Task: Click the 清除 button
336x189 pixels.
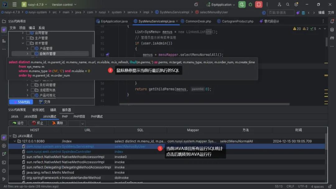Action: (x=57, y=123)
